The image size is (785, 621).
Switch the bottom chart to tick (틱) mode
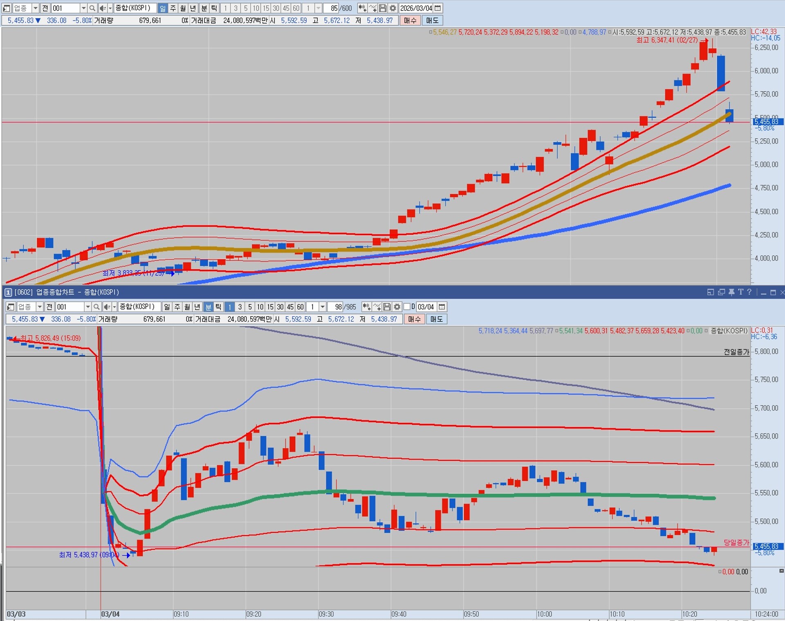[218, 307]
